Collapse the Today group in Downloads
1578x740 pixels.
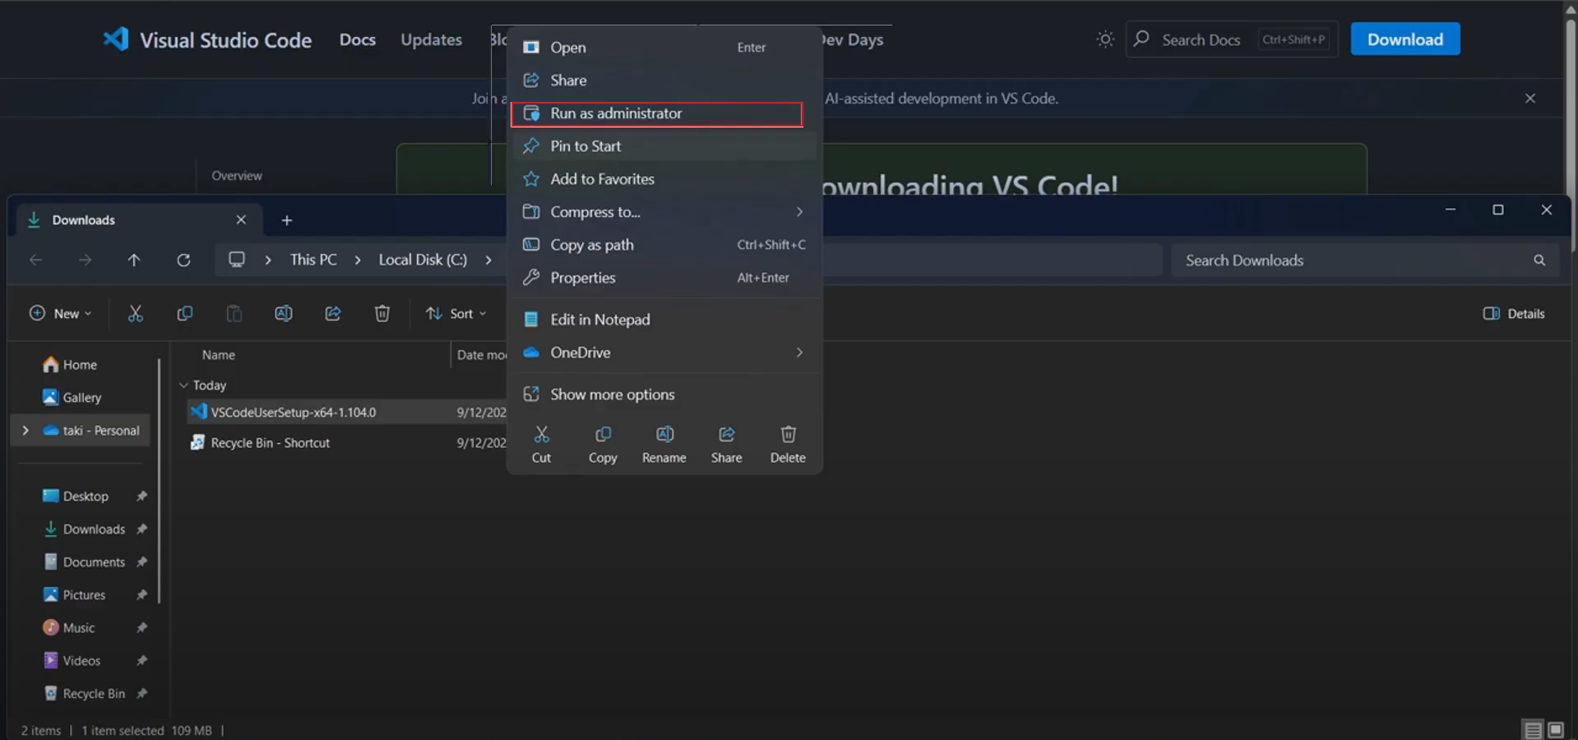point(184,385)
